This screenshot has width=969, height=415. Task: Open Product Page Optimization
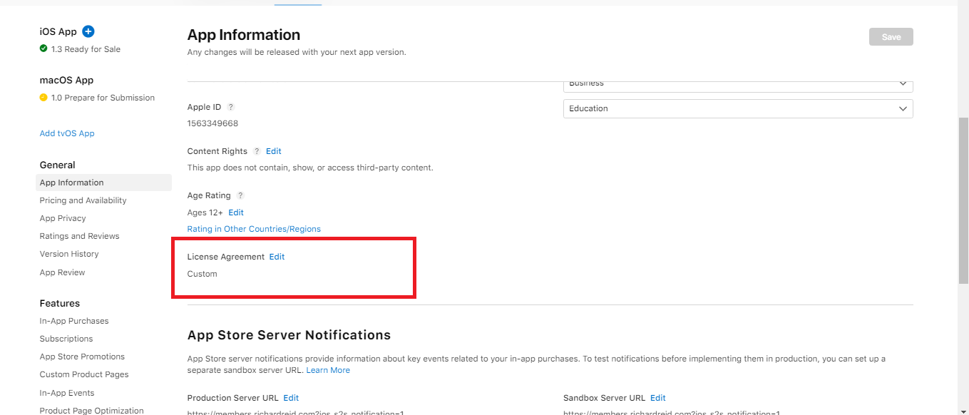91,410
